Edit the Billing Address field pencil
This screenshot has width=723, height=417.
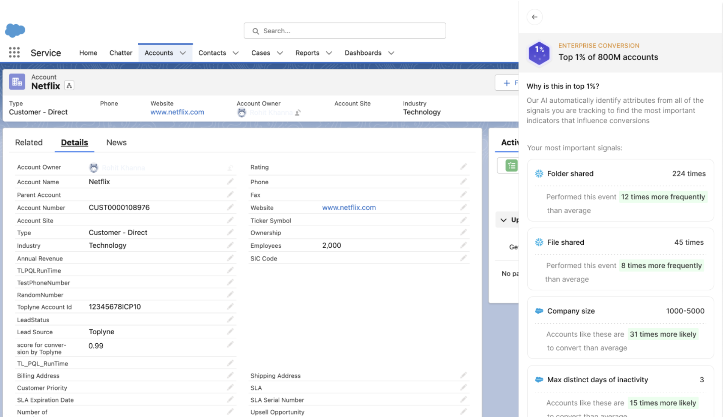click(x=230, y=375)
